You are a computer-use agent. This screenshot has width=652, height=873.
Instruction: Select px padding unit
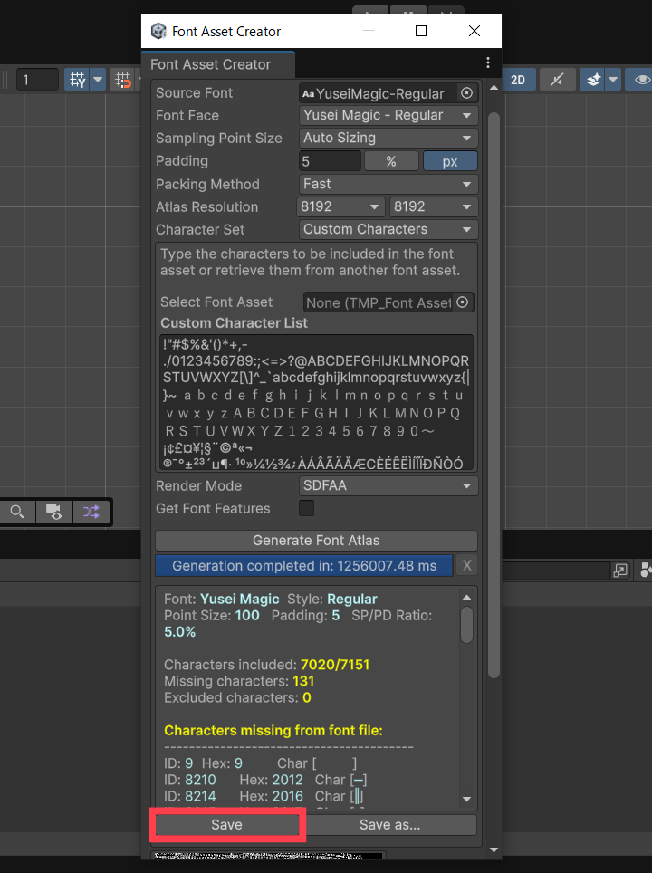[x=450, y=161]
